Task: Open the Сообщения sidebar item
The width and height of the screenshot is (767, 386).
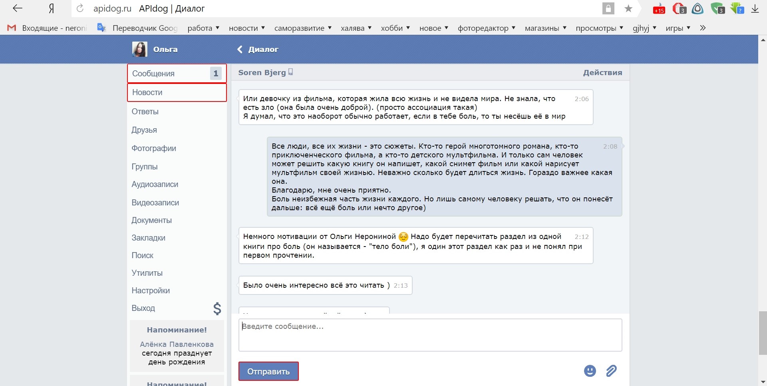Action: coord(177,74)
